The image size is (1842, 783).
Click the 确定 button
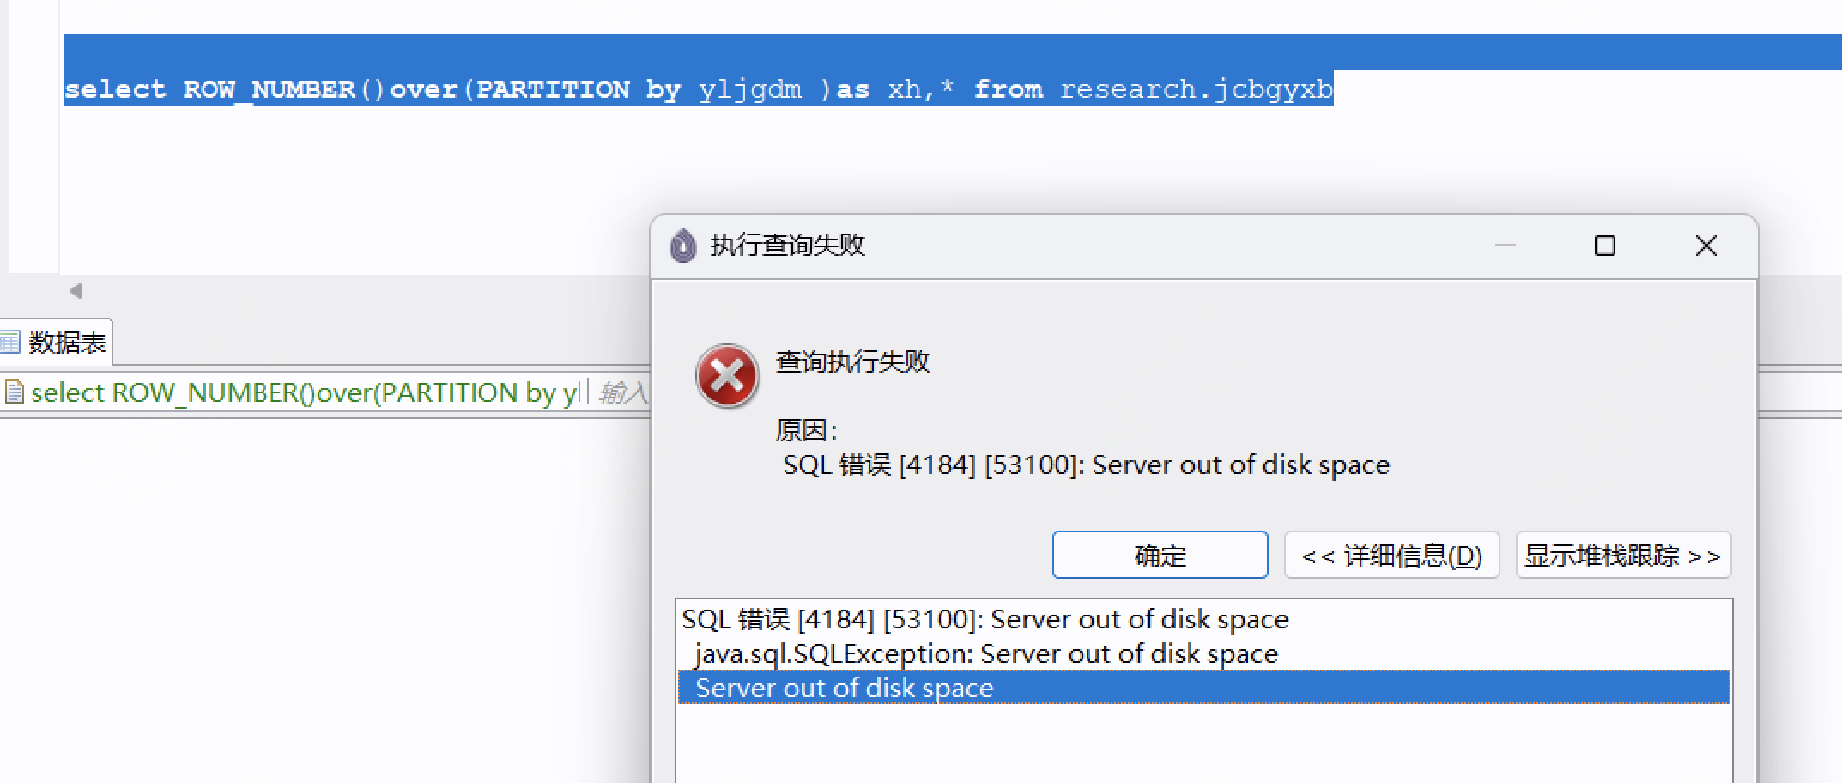click(x=1160, y=555)
